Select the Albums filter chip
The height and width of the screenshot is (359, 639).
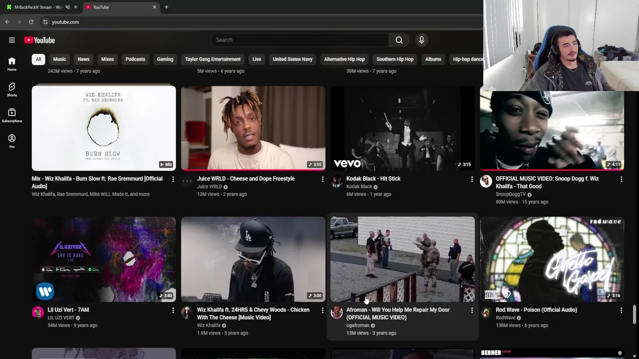[x=433, y=59]
